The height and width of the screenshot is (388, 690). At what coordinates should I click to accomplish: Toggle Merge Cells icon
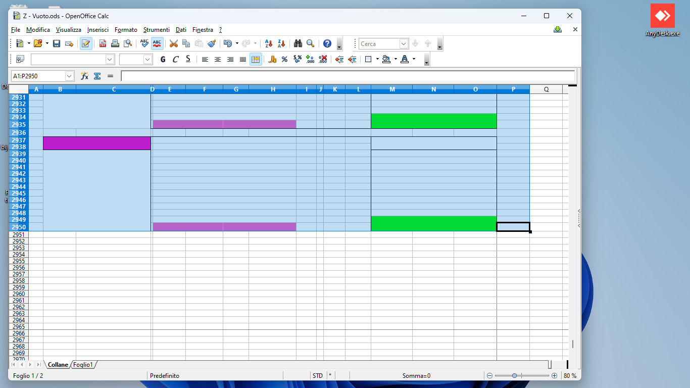[x=256, y=59]
